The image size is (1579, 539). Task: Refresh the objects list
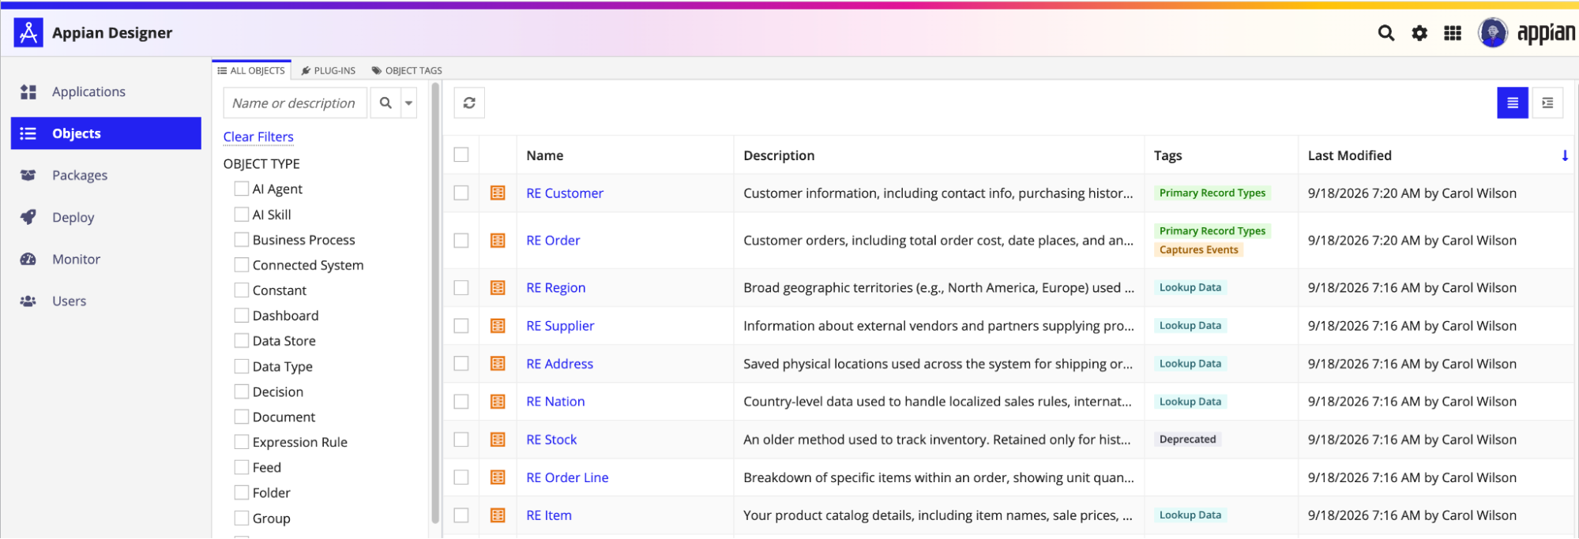coord(469,103)
